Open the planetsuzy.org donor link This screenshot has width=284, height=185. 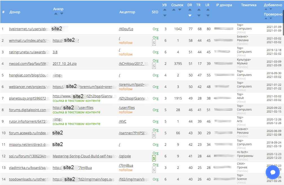30,98
